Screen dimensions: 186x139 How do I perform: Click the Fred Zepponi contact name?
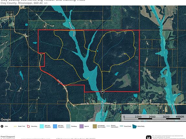(x=8, y=137)
